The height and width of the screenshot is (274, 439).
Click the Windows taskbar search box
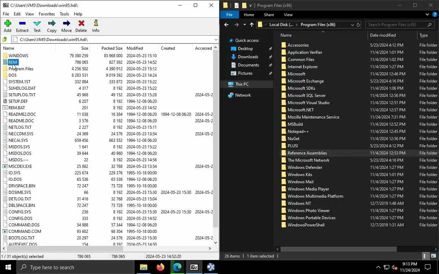tap(75, 267)
